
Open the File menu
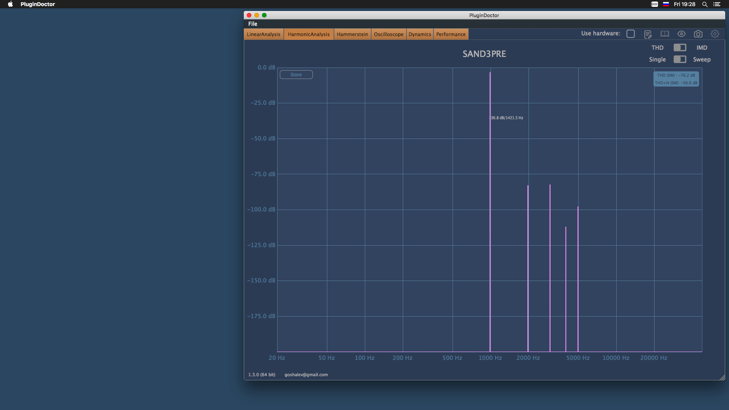pyautogui.click(x=252, y=24)
